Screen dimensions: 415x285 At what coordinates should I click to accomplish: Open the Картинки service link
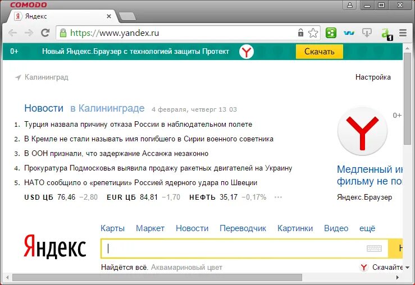pos(295,228)
